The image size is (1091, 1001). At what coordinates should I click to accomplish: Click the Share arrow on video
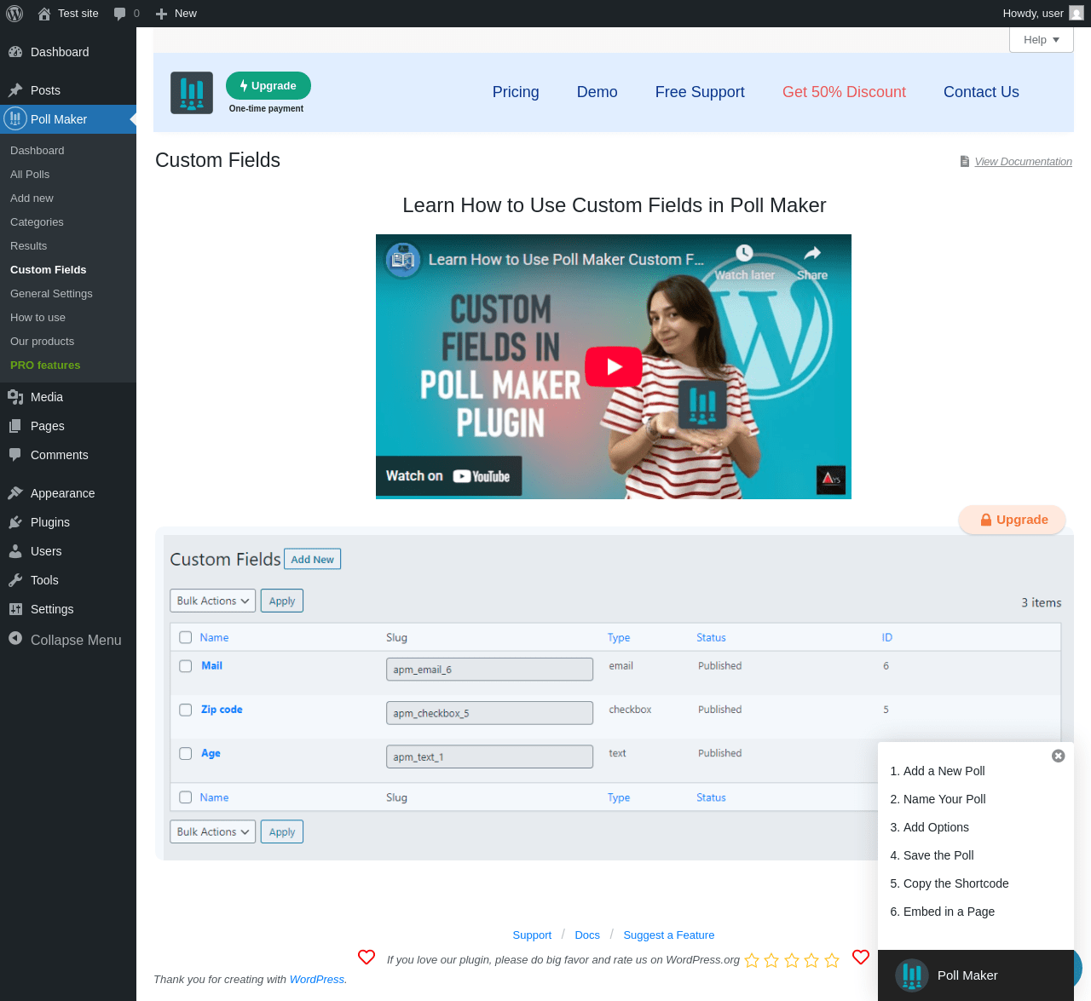coord(812,253)
